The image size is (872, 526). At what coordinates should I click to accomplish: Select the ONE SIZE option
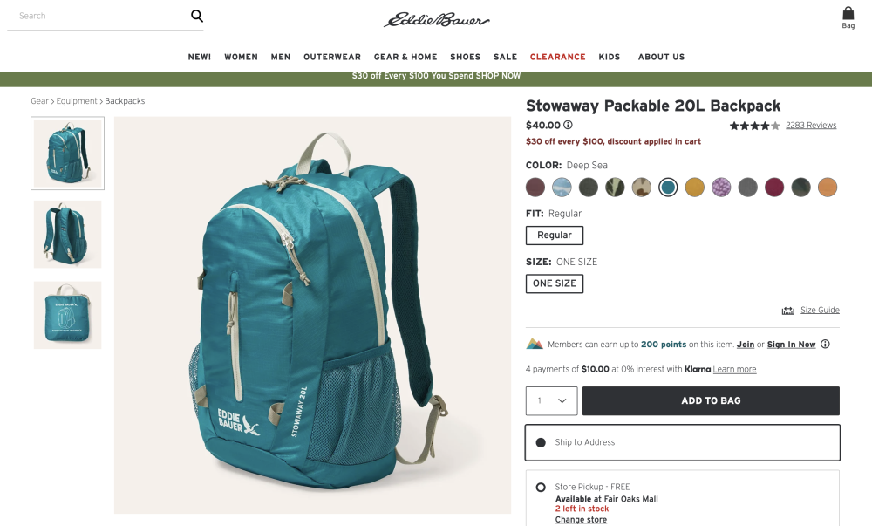pyautogui.click(x=555, y=283)
